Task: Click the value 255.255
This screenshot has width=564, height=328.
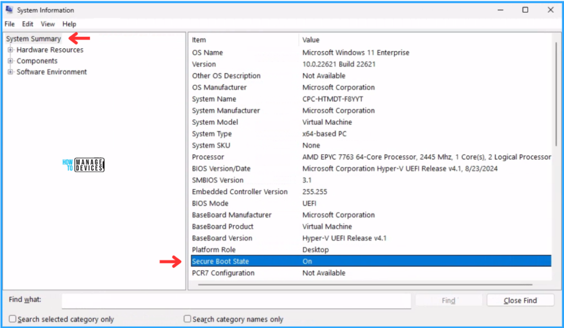Action: [x=314, y=192]
